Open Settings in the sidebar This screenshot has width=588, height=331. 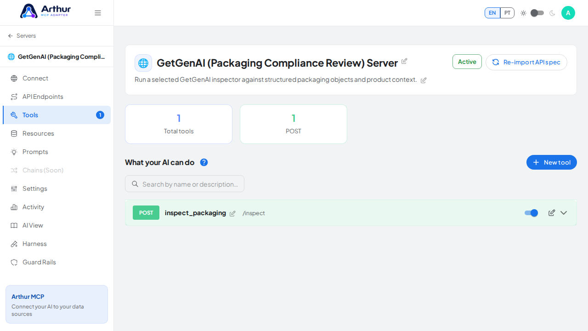57,188
